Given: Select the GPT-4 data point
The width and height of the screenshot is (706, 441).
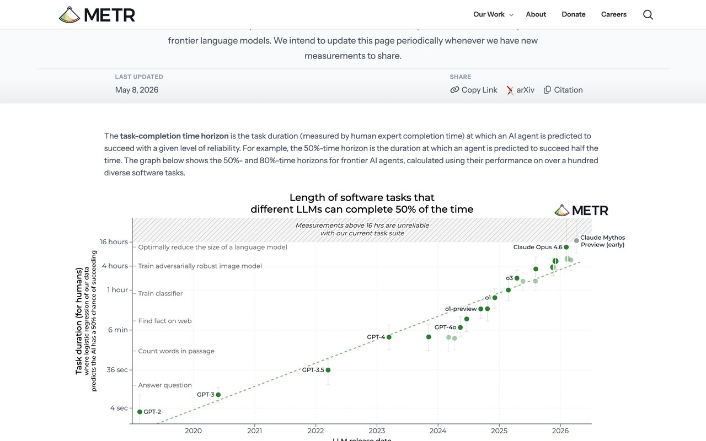Looking at the screenshot, I should [x=389, y=337].
